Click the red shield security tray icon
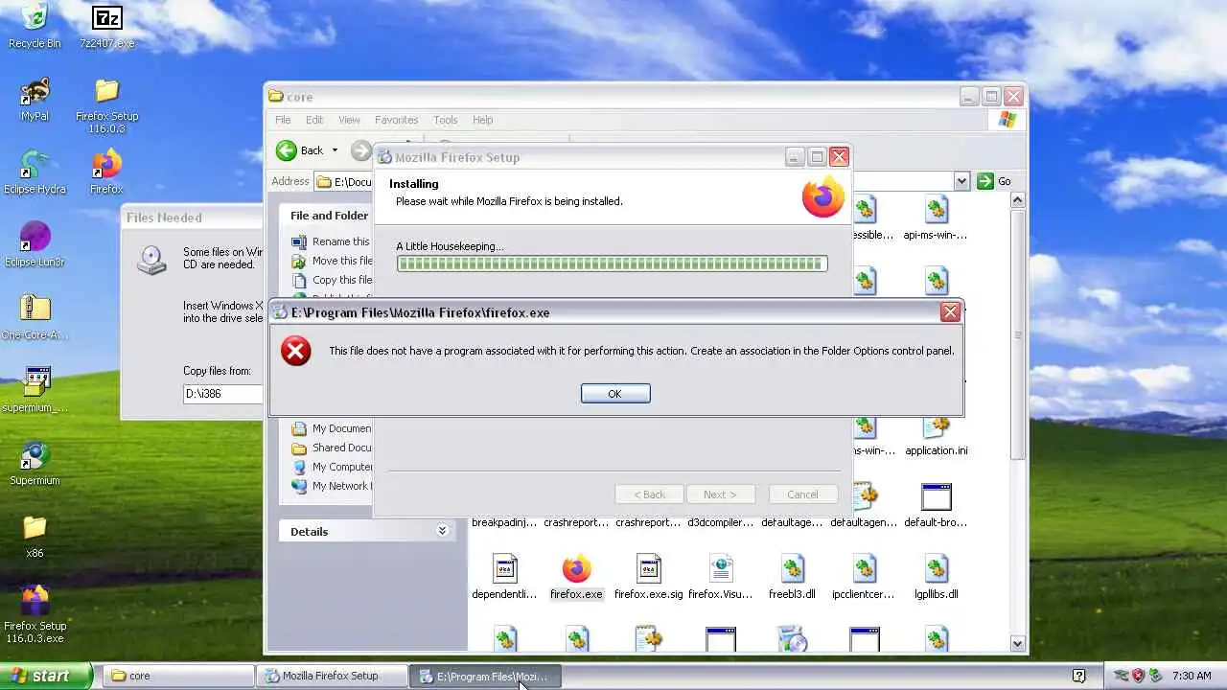1227x690 pixels. pyautogui.click(x=1138, y=676)
